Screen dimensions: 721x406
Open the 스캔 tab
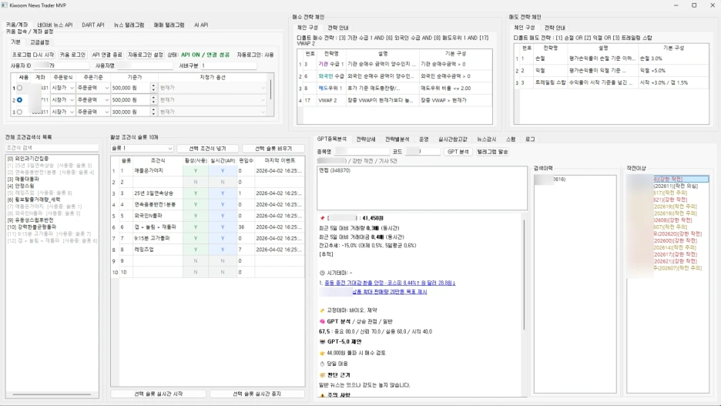pyautogui.click(x=511, y=139)
